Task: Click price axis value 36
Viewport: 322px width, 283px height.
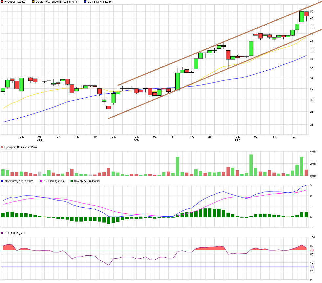Action: pos(312,68)
